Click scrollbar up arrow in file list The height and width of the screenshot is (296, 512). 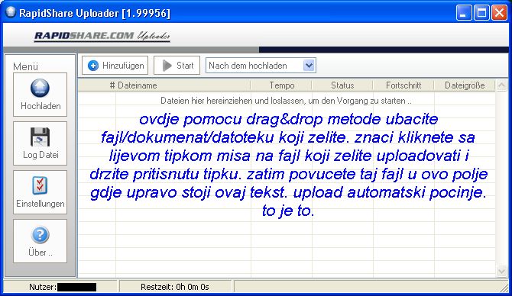(501, 85)
